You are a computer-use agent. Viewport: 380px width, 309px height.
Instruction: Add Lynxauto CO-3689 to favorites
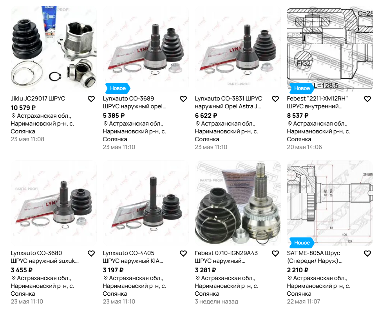click(x=183, y=99)
